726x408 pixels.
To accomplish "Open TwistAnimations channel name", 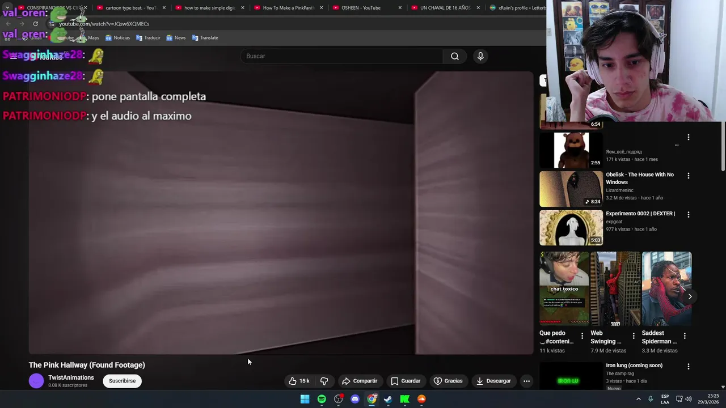I will click(x=71, y=377).
